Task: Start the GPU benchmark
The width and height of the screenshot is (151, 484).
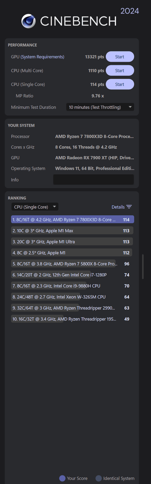Action: 120,57
